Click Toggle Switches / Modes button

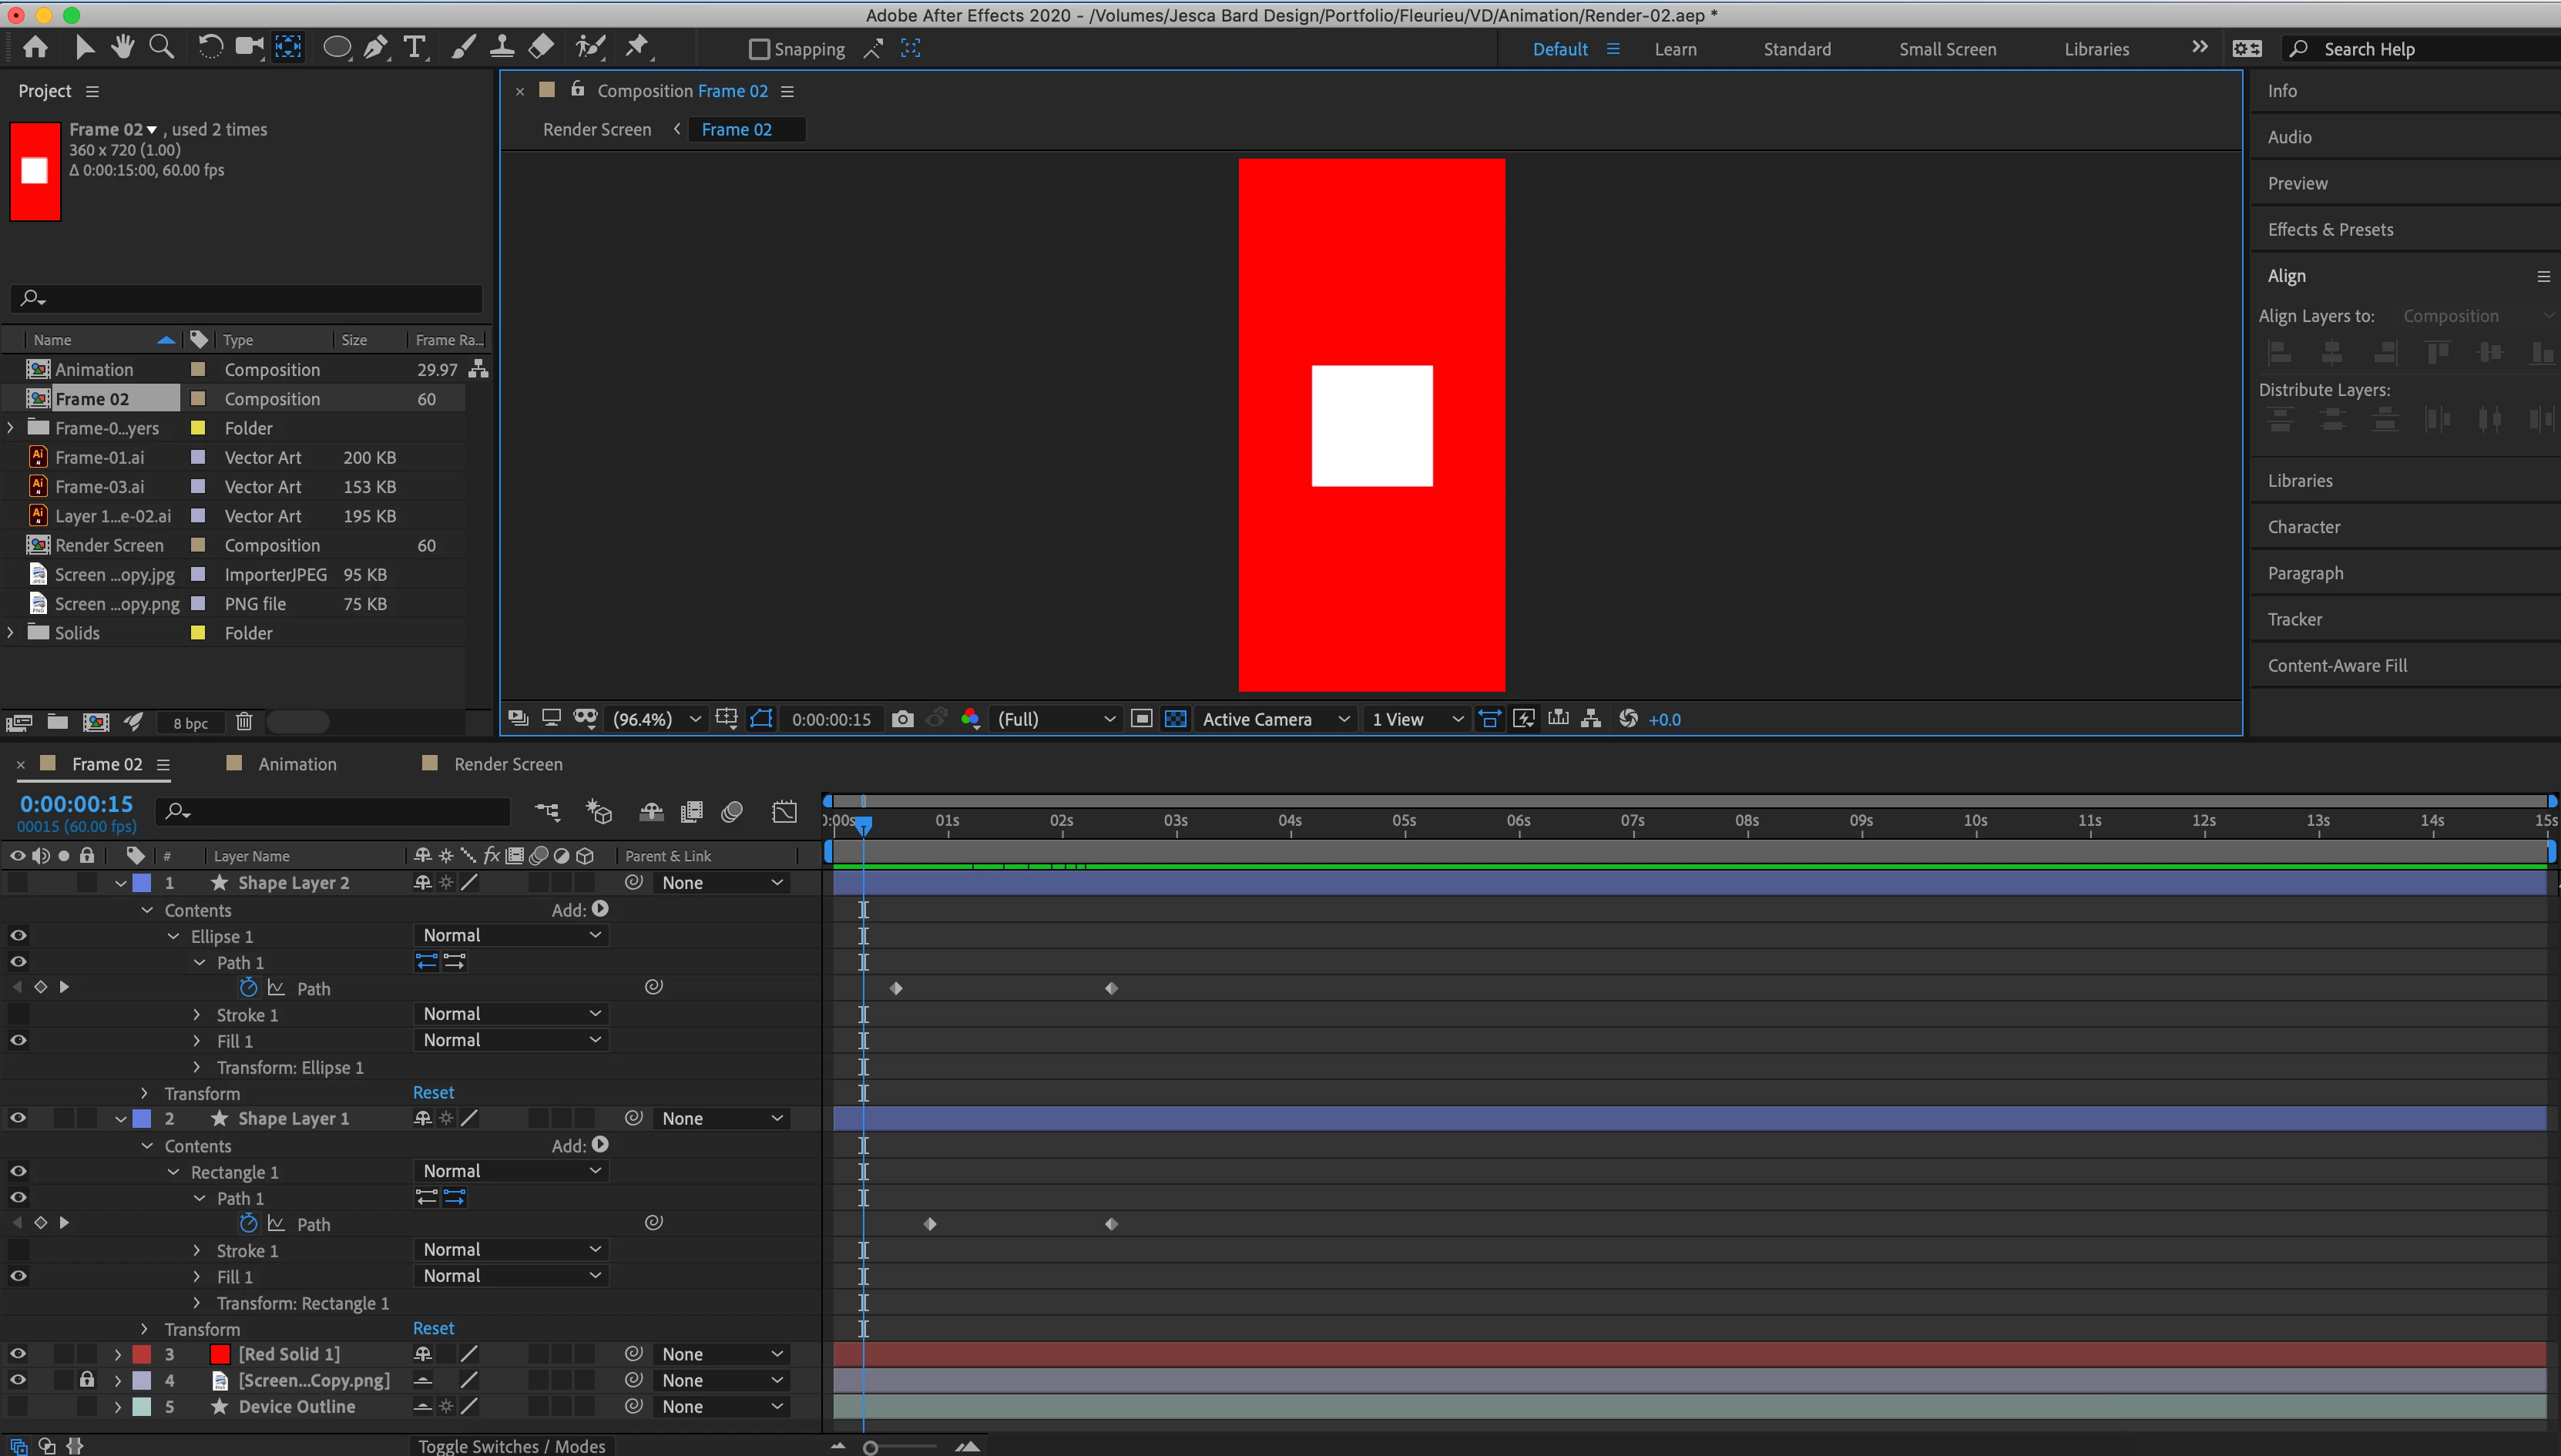pos(511,1446)
